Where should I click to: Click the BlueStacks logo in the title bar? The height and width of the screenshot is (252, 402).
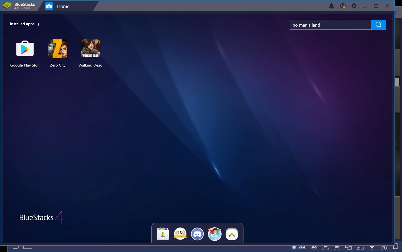point(7,6)
